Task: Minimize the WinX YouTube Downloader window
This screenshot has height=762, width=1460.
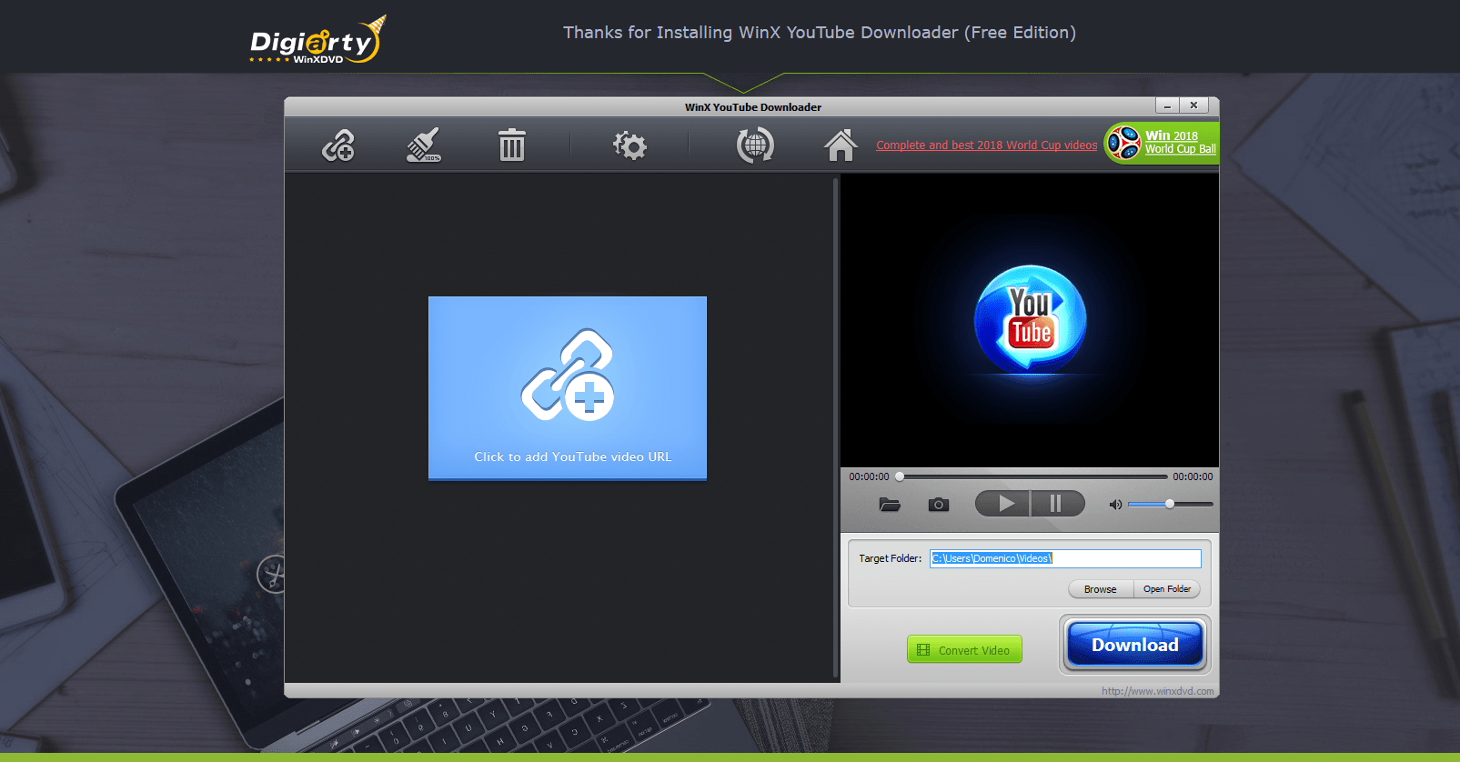Action: point(1168,105)
